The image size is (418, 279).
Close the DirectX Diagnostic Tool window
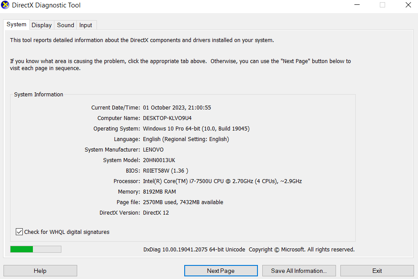tap(408, 5)
